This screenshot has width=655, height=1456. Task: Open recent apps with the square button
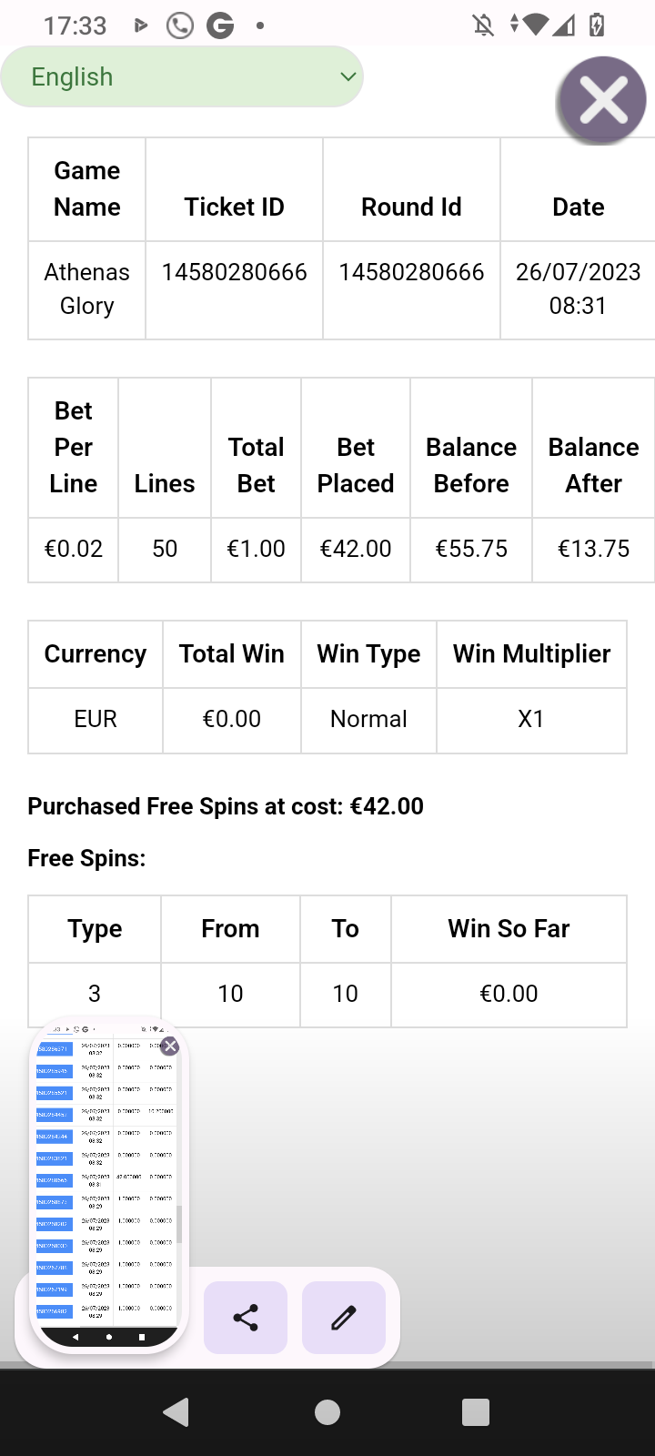coord(476,1411)
